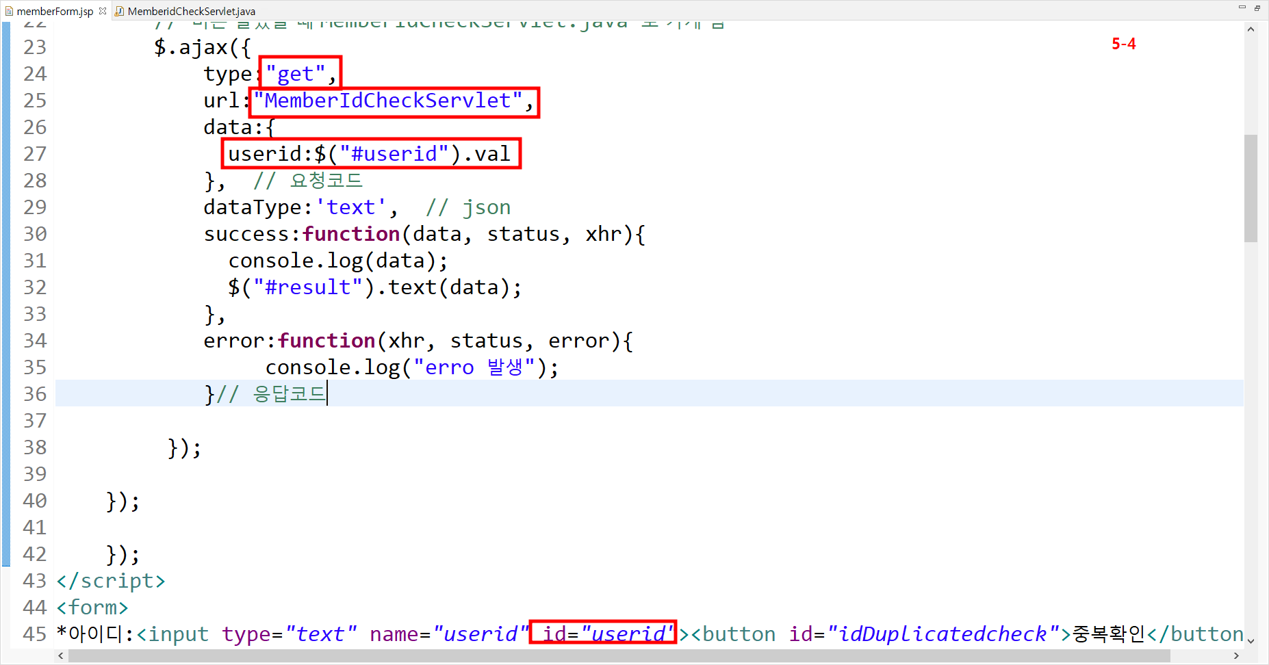Click the horizontal scrollbar right arrow
The height and width of the screenshot is (665, 1269).
tap(1236, 655)
